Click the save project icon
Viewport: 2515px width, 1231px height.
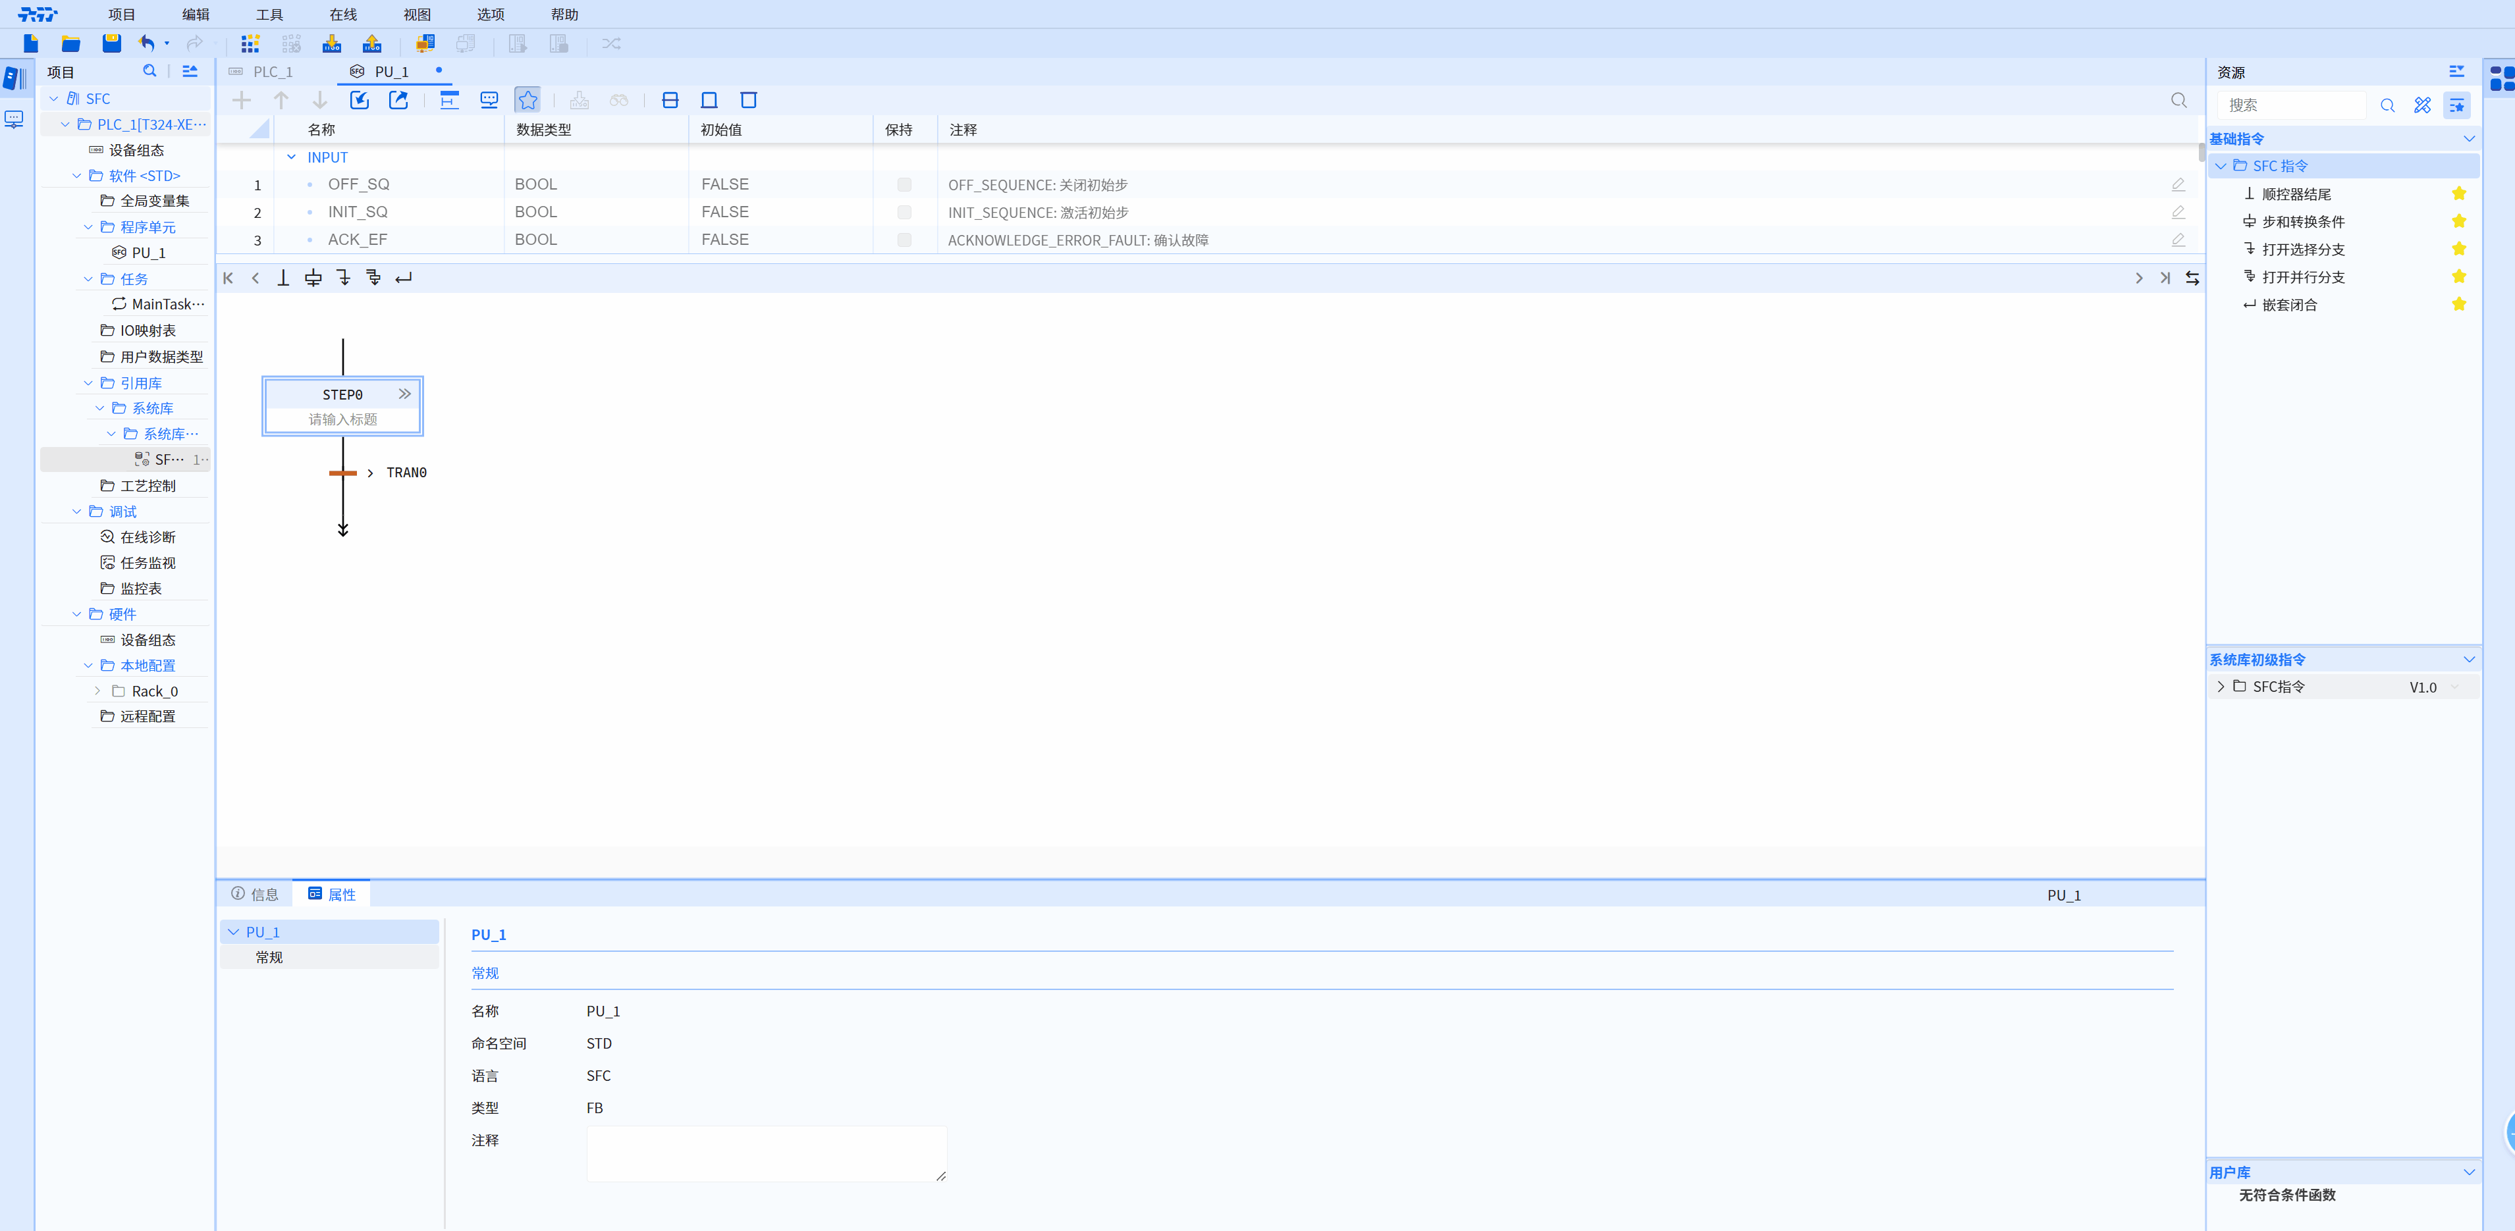click(111, 43)
